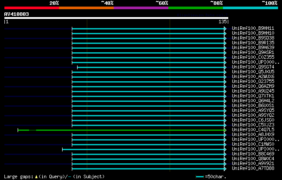Select the UniRef100_A9SYQ2 label
The image size is (282, 180).
click(x=253, y=115)
